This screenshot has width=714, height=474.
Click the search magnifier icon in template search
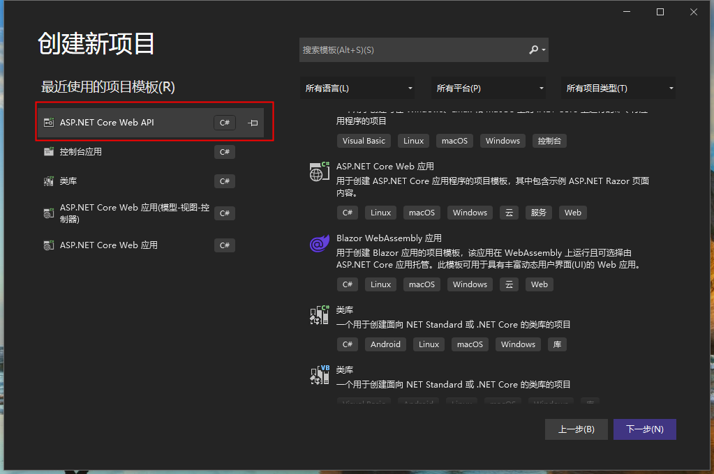534,50
